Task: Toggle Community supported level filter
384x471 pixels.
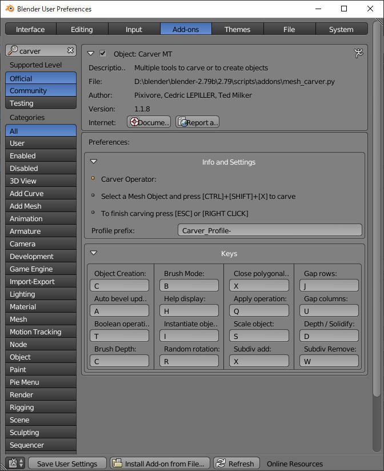Action: tap(41, 91)
